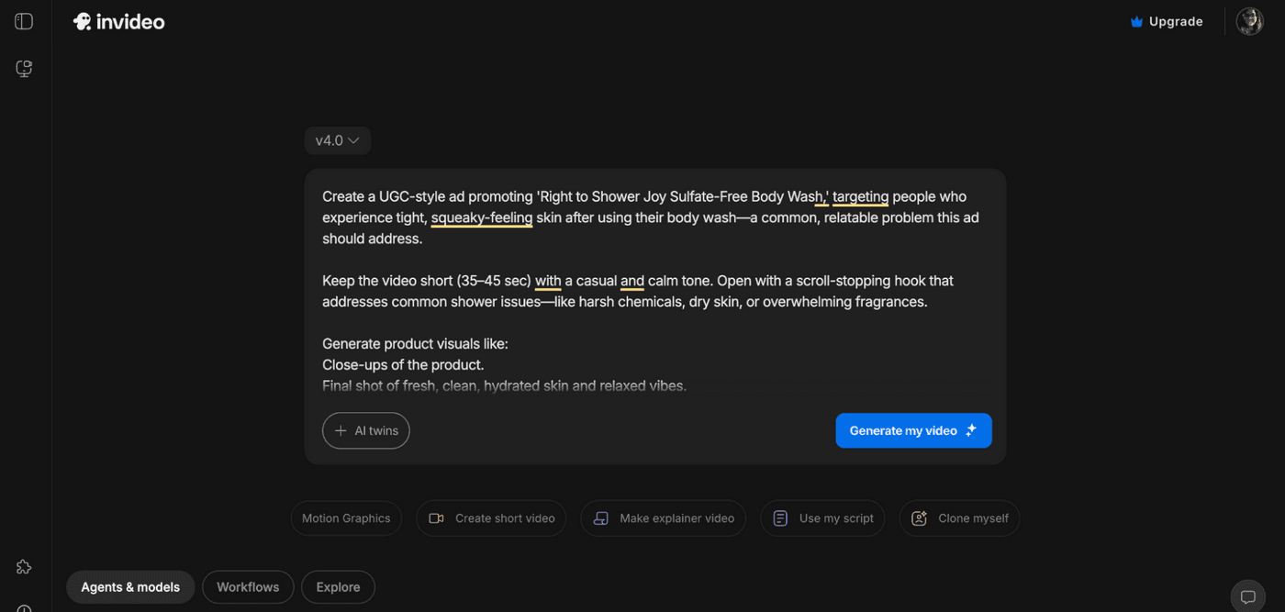The height and width of the screenshot is (612, 1285).
Task: Click the invideo logo
Action: 119,22
